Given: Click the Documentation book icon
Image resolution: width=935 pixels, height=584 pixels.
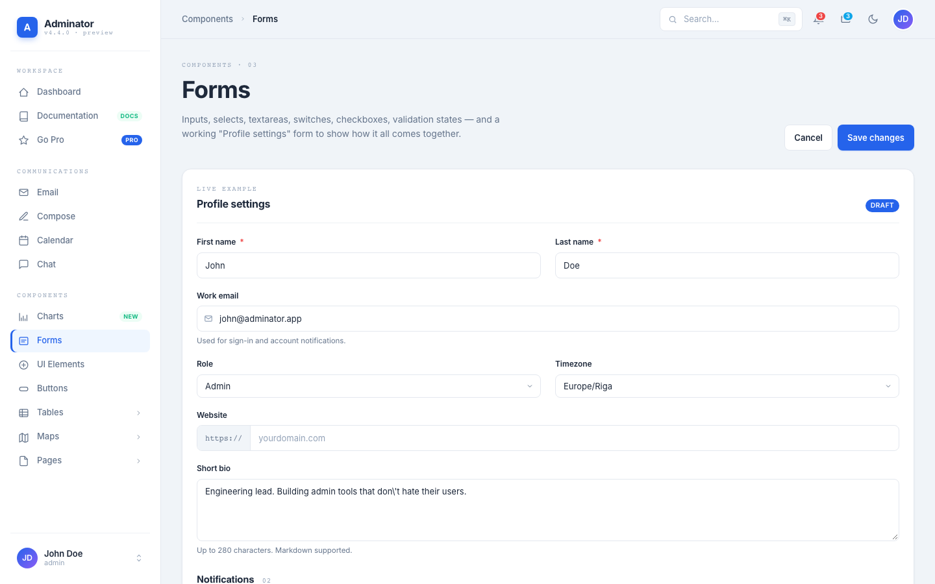Looking at the screenshot, I should tap(23, 116).
